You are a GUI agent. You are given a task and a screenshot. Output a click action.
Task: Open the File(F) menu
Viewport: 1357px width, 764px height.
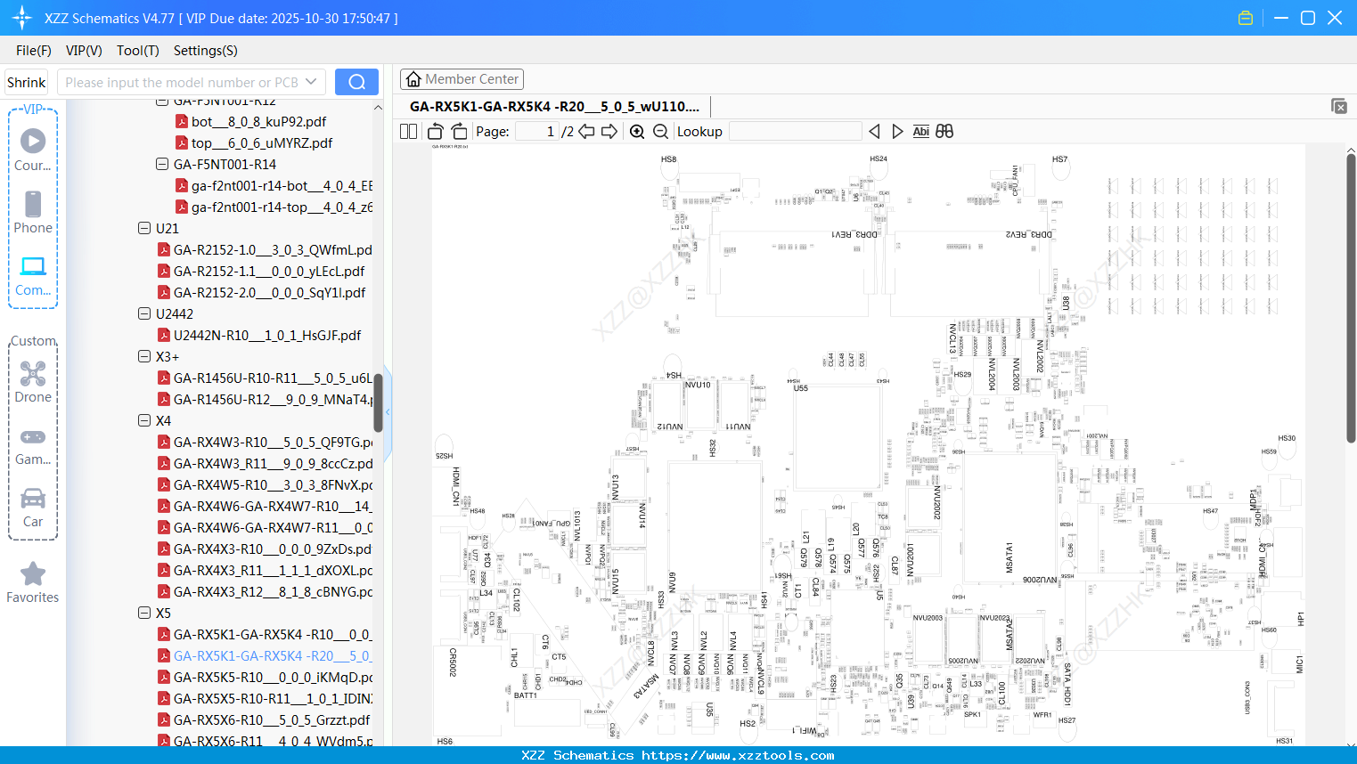[x=34, y=51]
